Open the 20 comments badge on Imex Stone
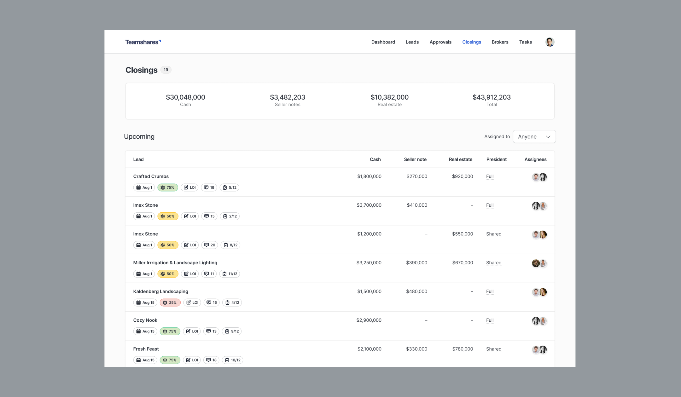681x397 pixels. (210, 245)
